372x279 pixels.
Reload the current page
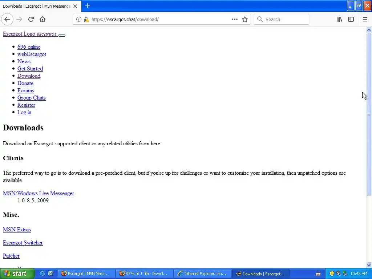click(x=31, y=20)
